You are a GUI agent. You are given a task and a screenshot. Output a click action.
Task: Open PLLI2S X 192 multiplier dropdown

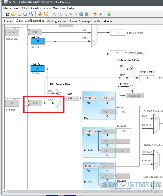pyautogui.click(x=90, y=166)
